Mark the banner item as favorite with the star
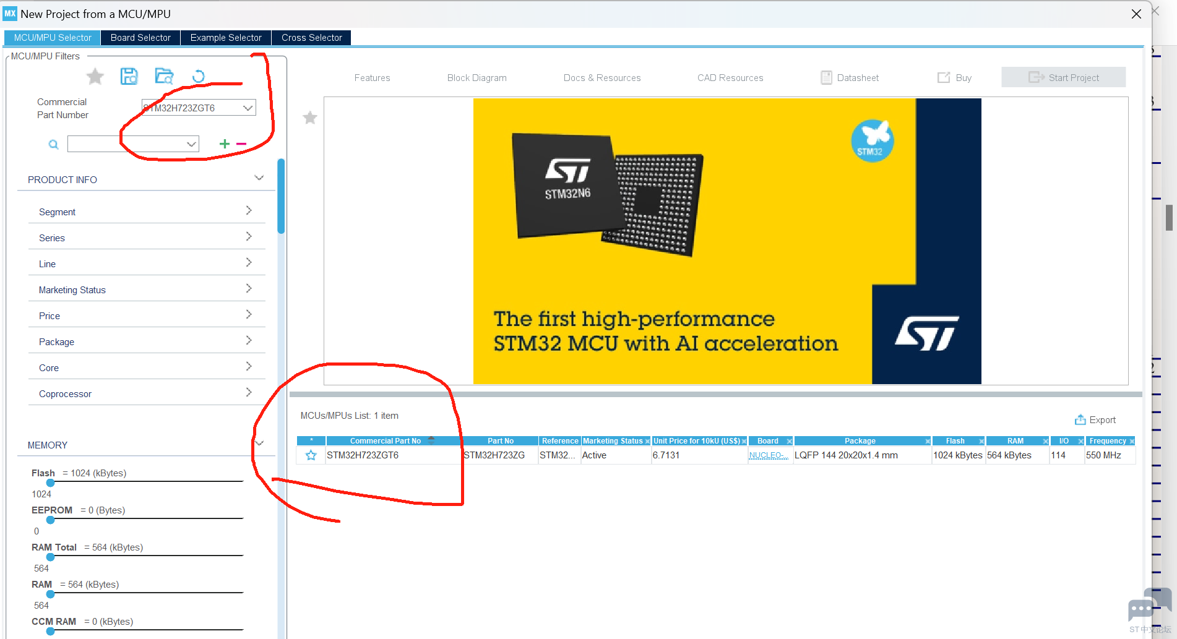This screenshot has height=639, width=1177. [x=310, y=118]
